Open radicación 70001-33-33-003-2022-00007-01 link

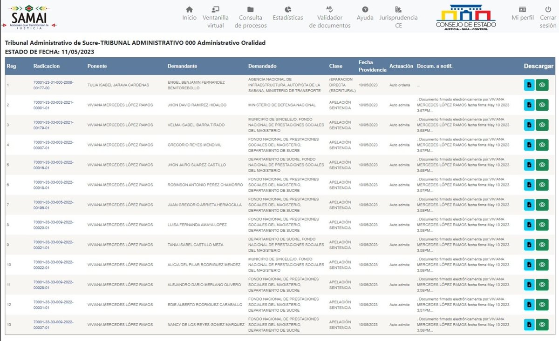pyautogui.click(x=54, y=145)
